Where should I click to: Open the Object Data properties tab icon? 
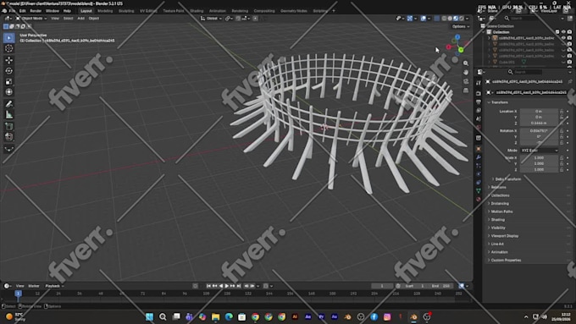[479, 190]
